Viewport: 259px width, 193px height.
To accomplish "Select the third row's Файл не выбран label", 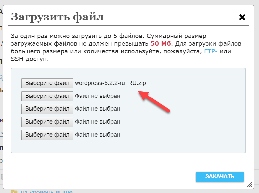I will (x=97, y=109).
